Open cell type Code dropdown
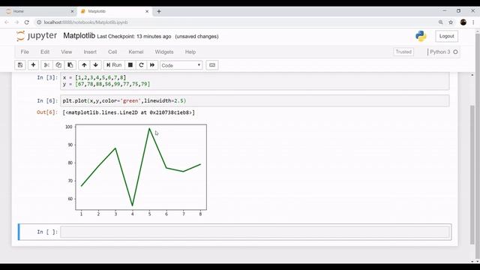 pos(181,65)
